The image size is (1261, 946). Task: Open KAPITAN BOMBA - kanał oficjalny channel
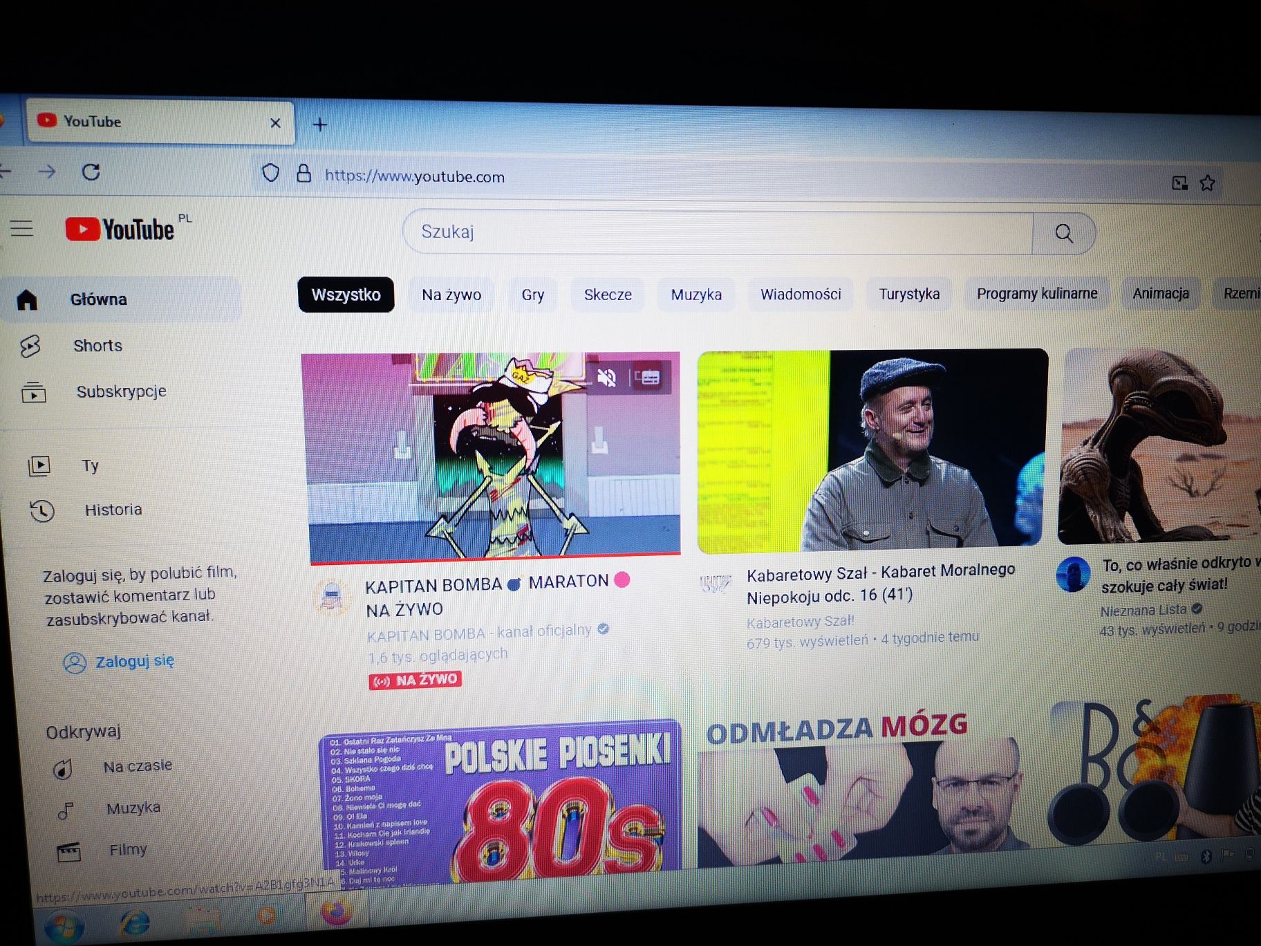click(x=480, y=633)
